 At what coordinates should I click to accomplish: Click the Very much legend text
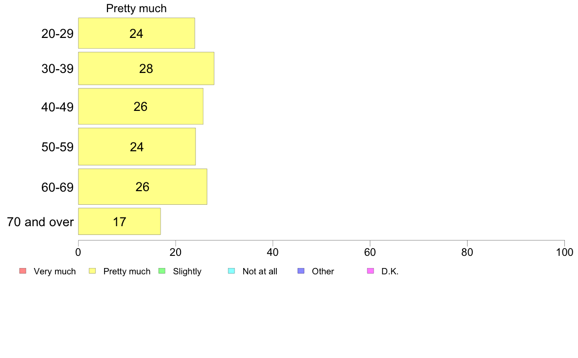(x=54, y=271)
